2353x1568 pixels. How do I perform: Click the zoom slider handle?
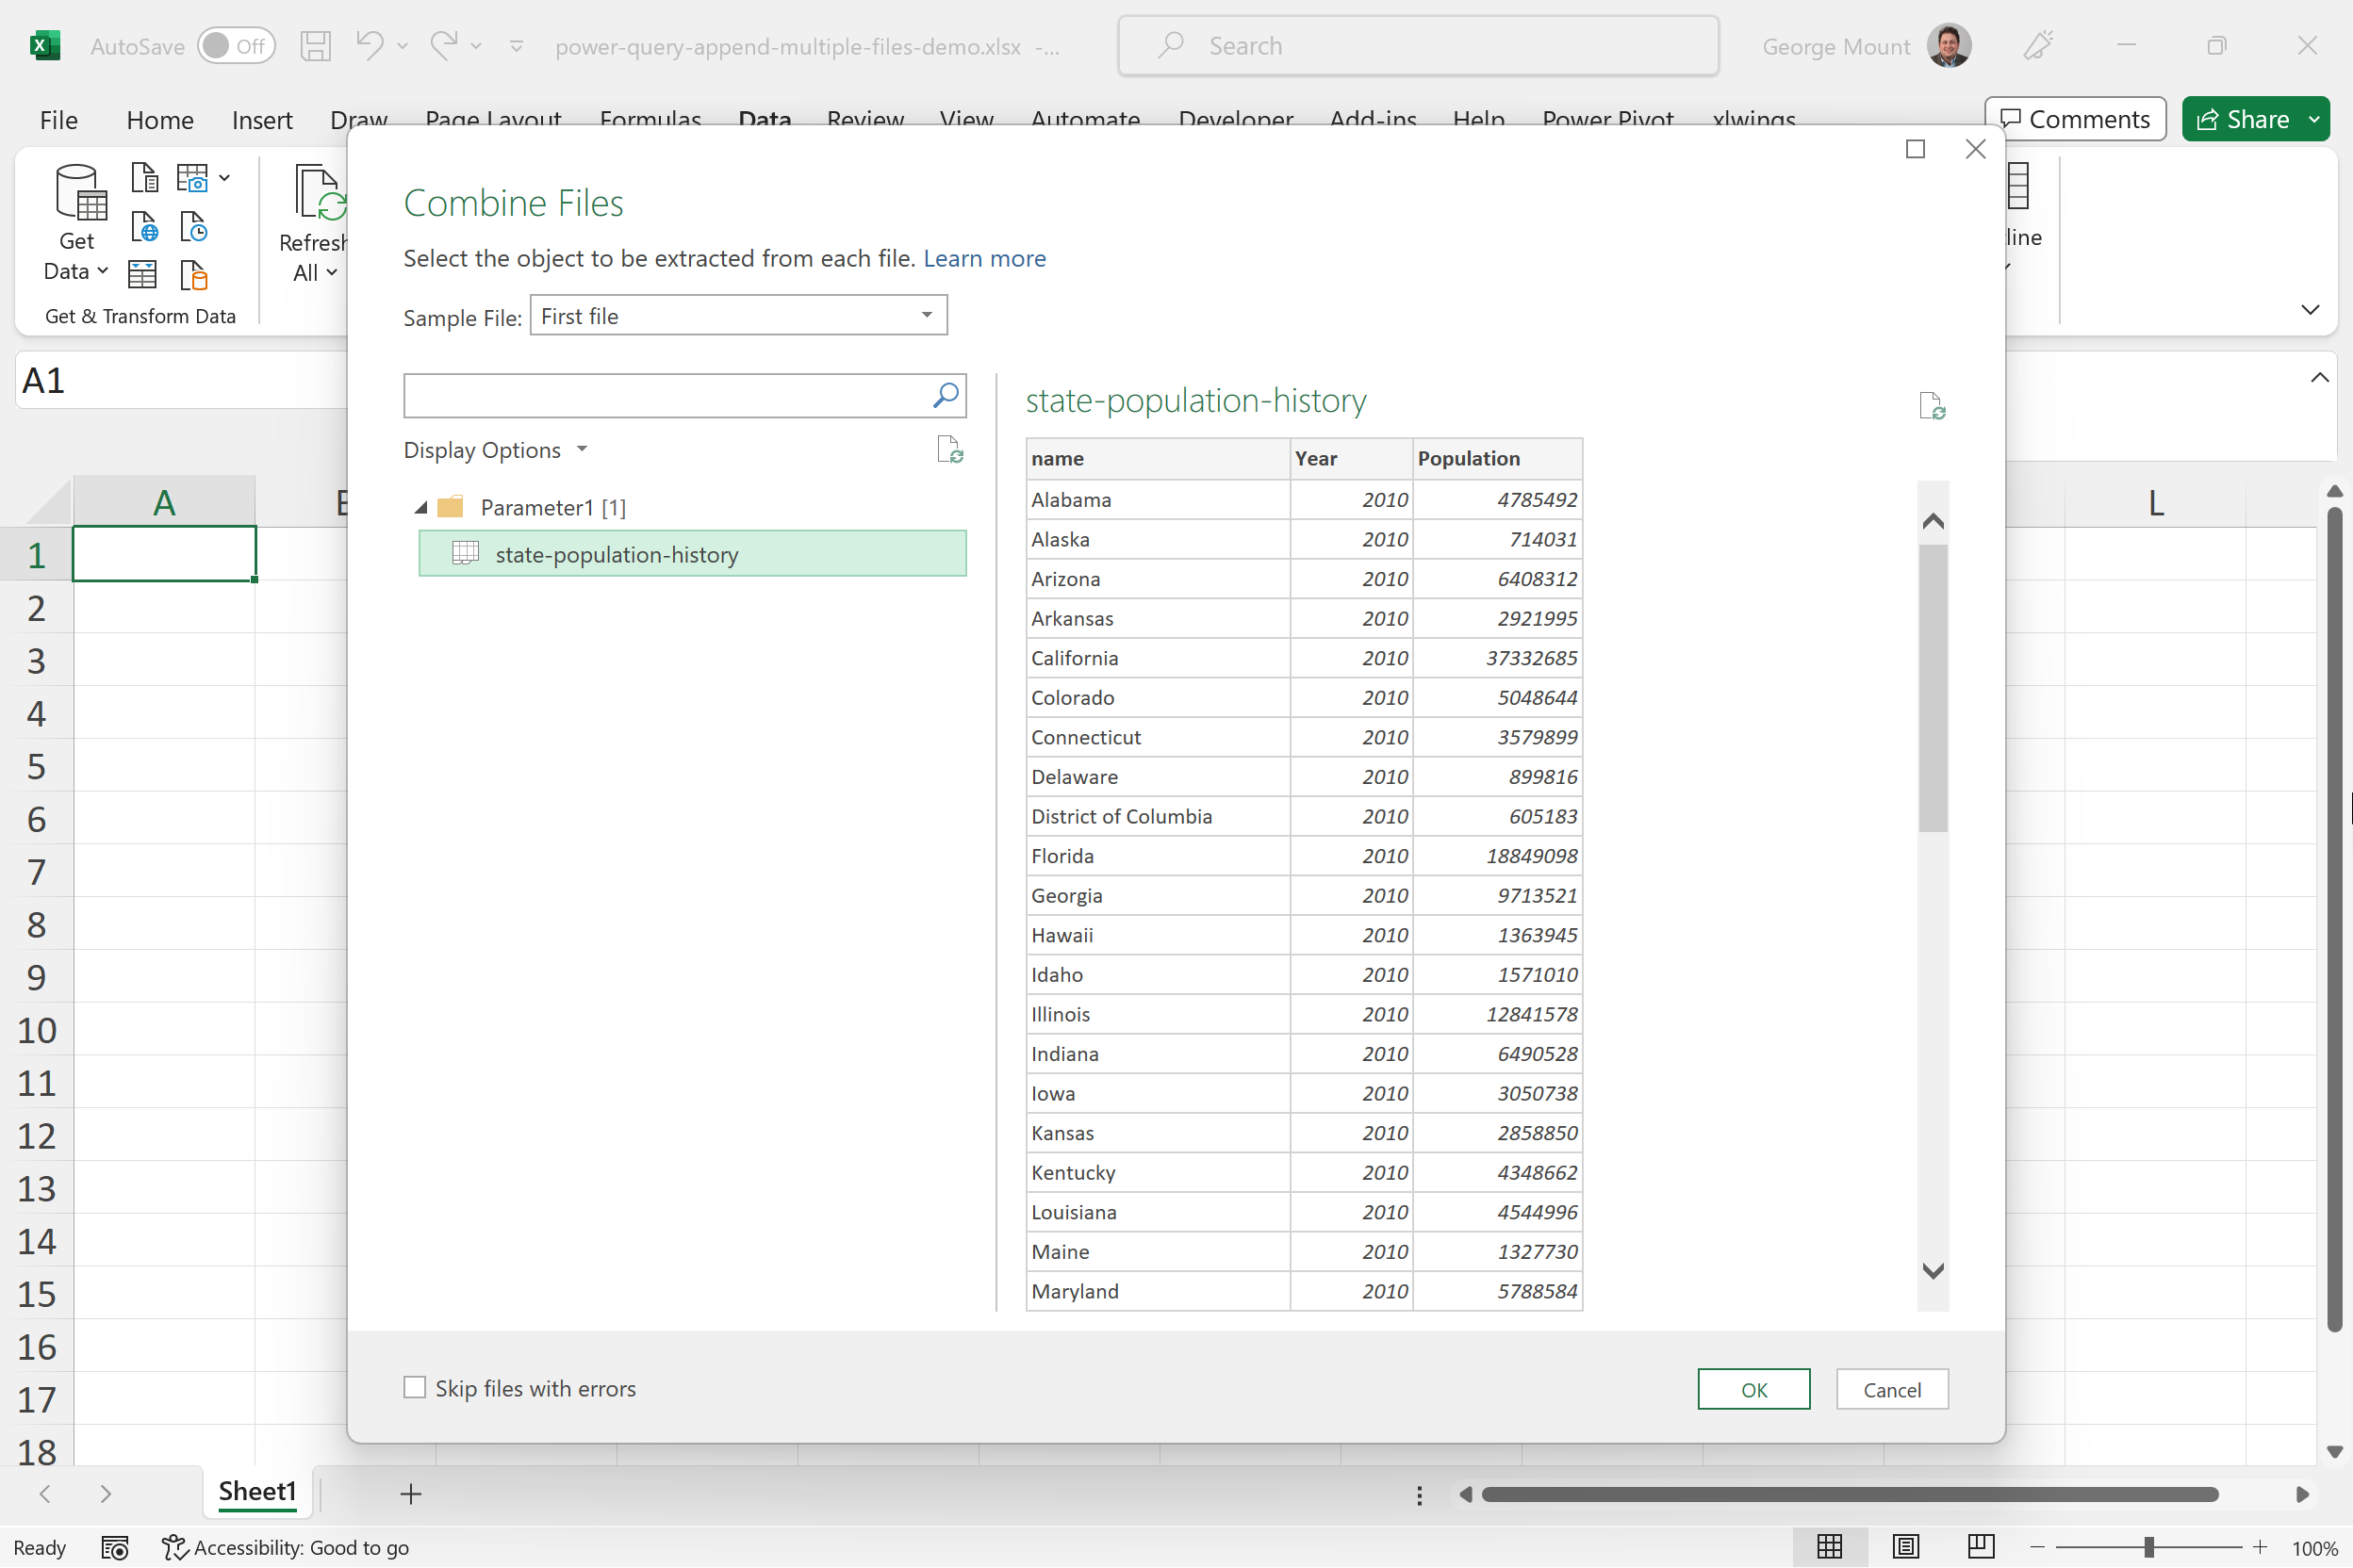[2147, 1547]
